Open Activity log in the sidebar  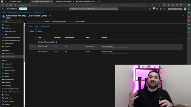[7, 28]
